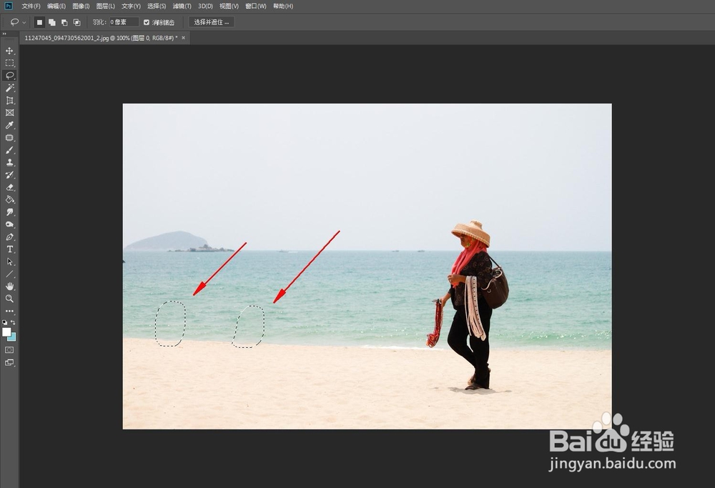
Task: Select the Paint Bucket tool
Action: (9, 199)
